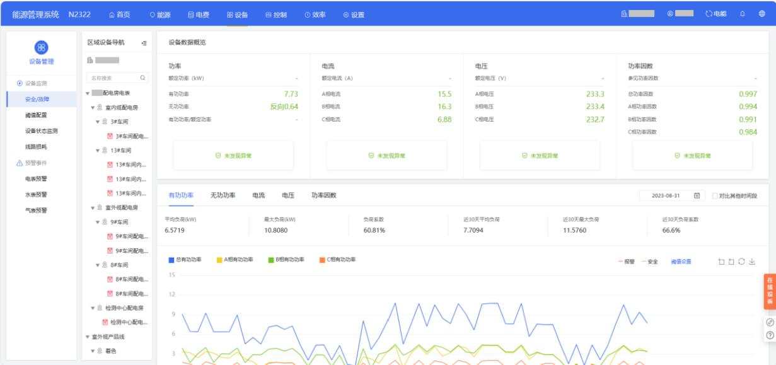Click the chart refresh icon

741,261
